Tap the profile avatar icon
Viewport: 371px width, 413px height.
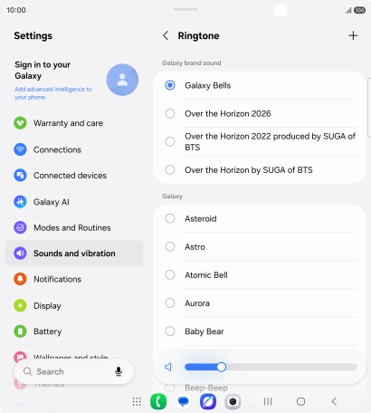pos(122,80)
